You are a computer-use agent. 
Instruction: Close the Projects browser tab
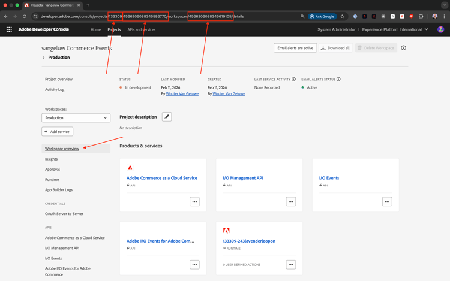click(x=80, y=5)
